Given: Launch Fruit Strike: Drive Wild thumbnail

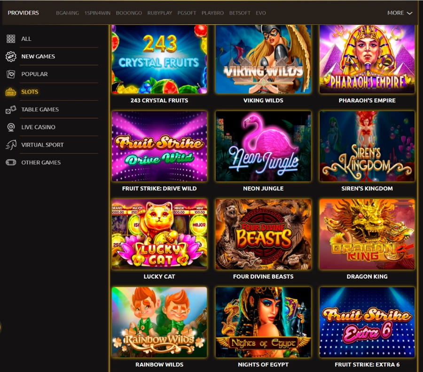Looking at the screenshot, I should pos(159,147).
